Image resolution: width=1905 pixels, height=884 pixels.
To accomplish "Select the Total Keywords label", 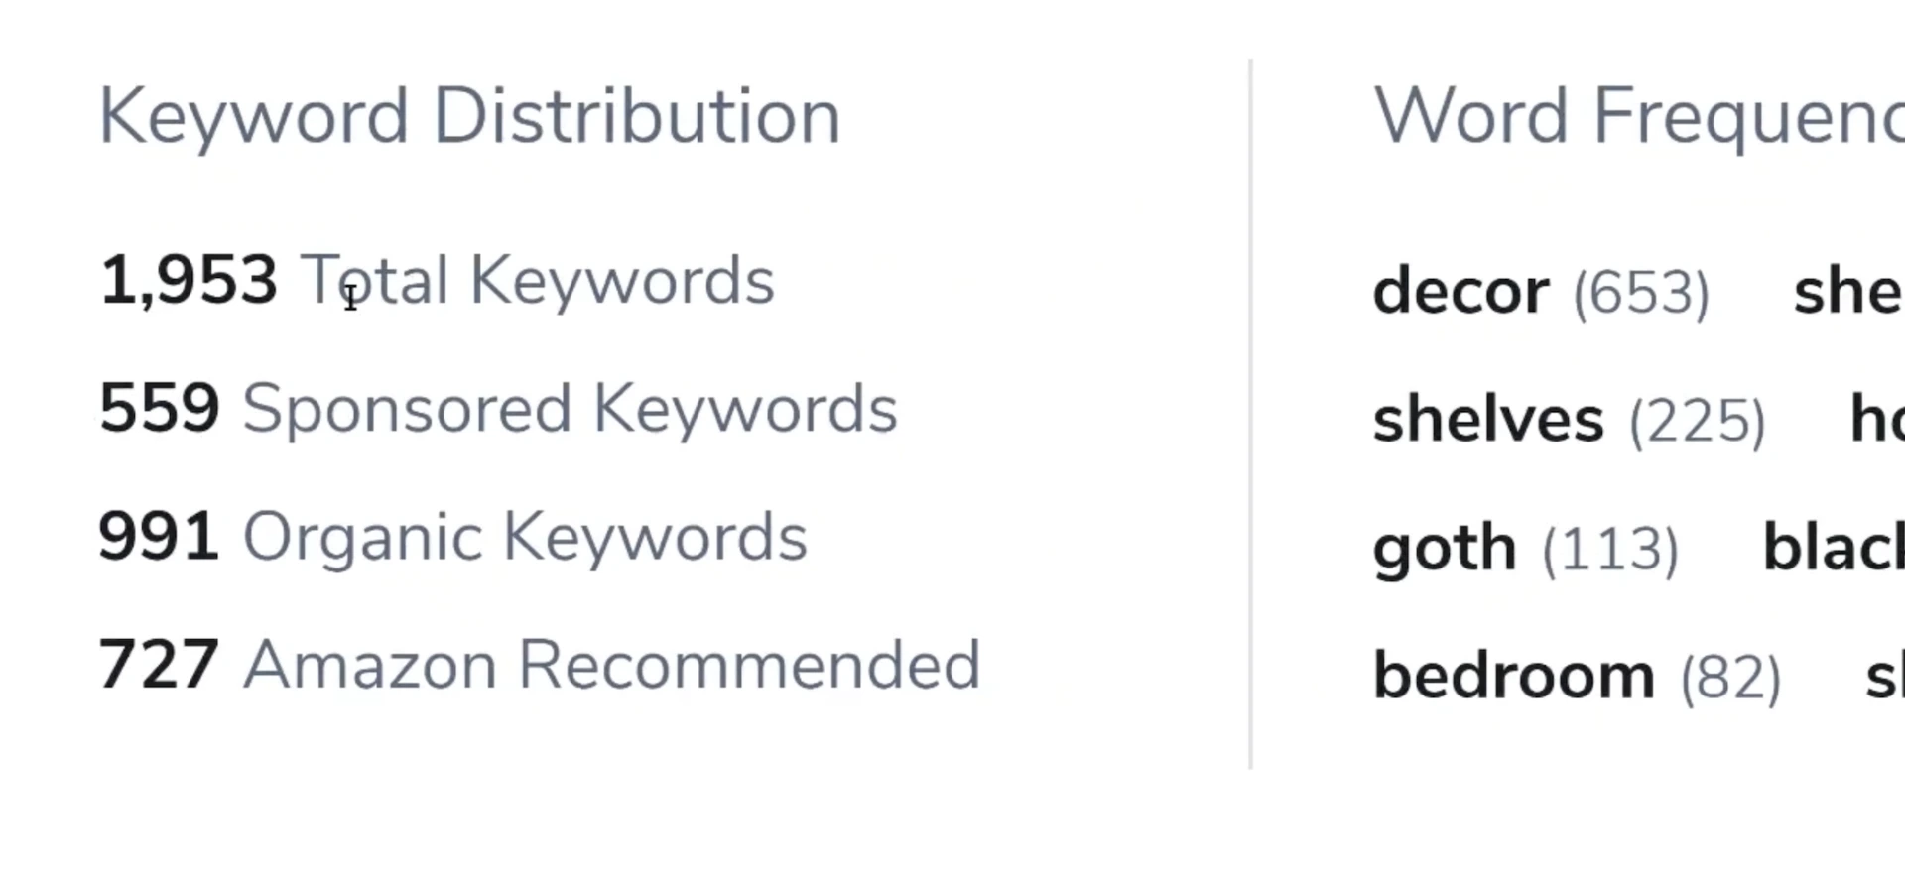I will [x=537, y=280].
